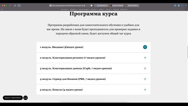Open the browser home page icon
The width and height of the screenshot is (188, 106).
15,5
